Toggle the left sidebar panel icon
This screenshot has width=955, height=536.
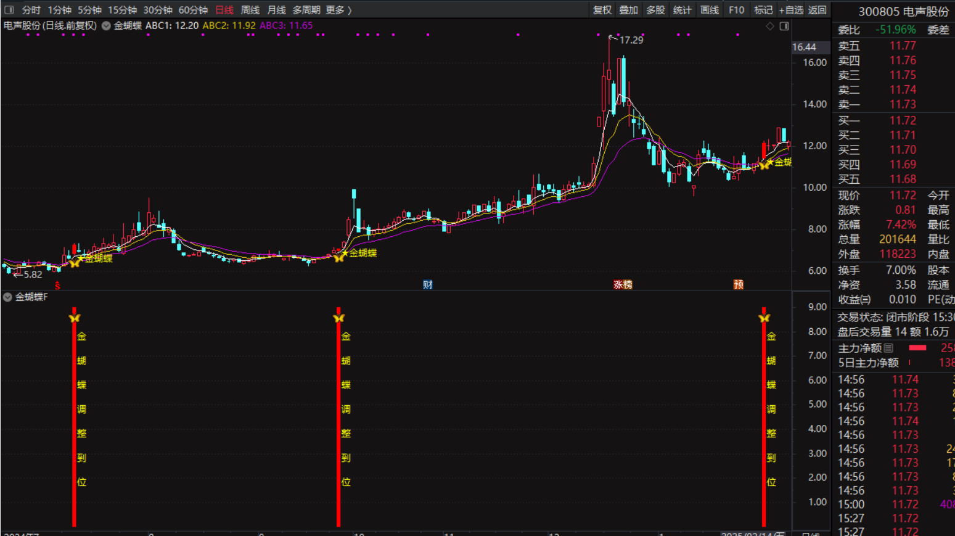pos(9,10)
